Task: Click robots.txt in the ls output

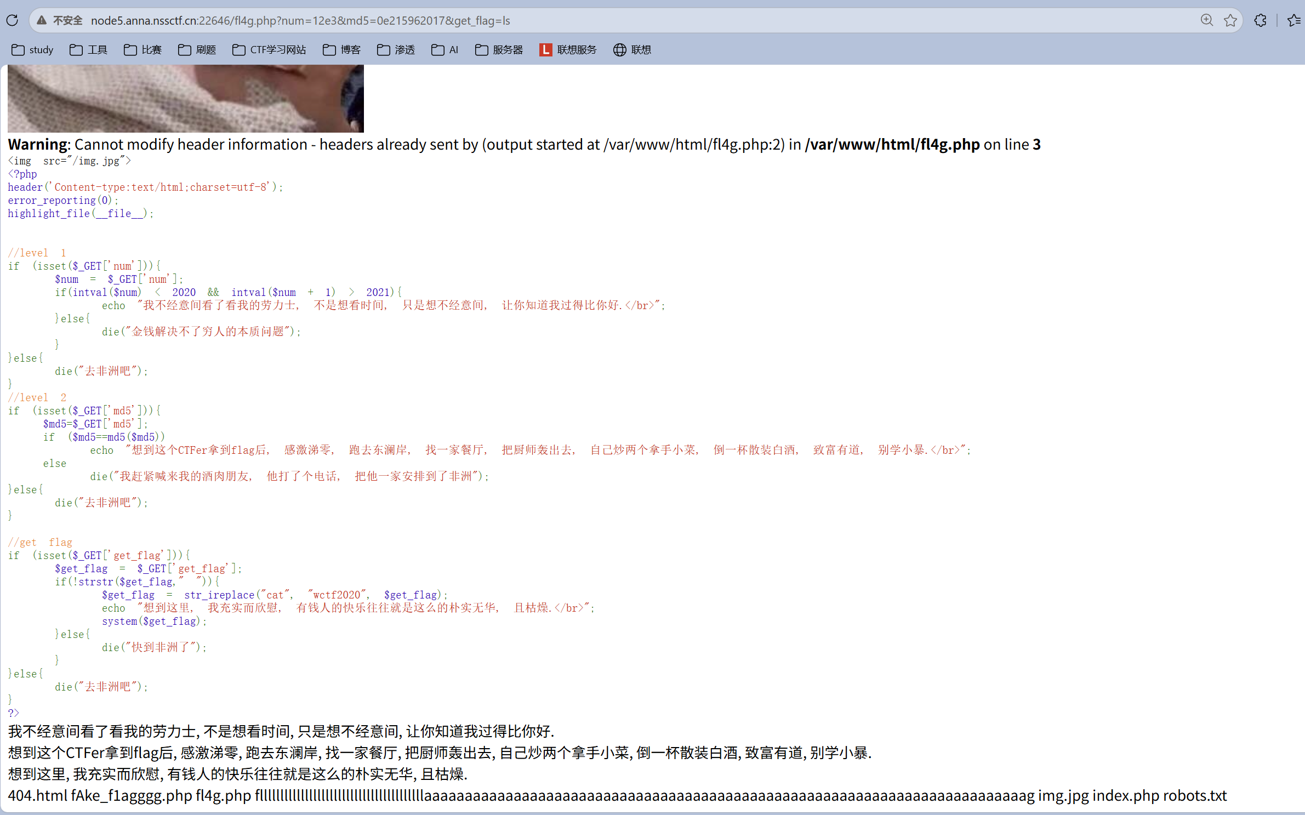Action: pyautogui.click(x=1195, y=795)
